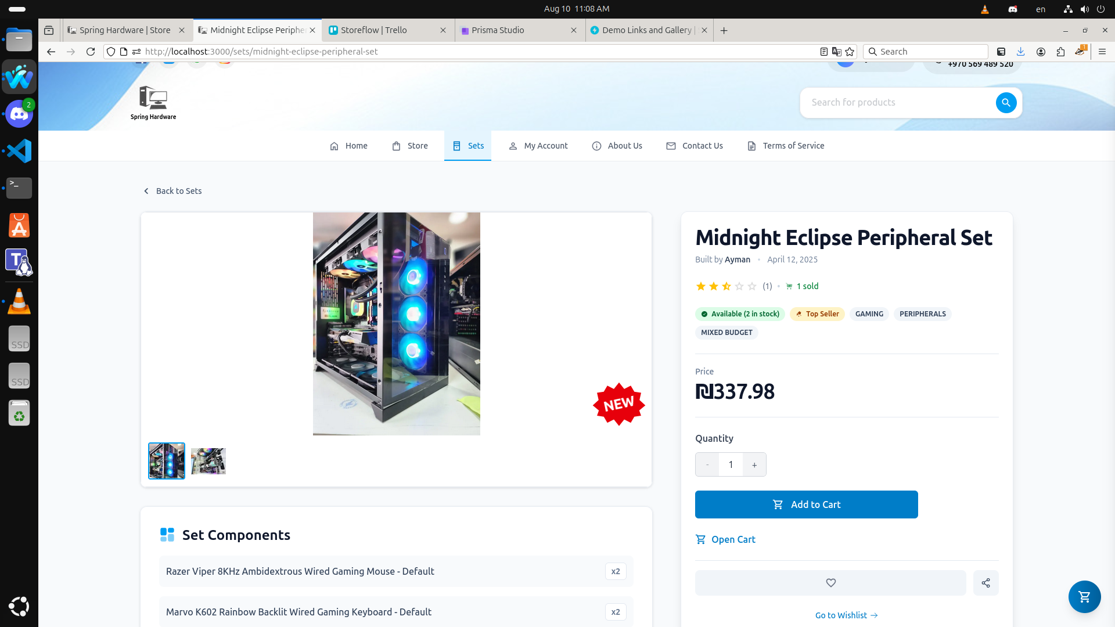Open the Contact Us nav item
Screen dimensions: 1115x627
pyautogui.click(x=695, y=146)
